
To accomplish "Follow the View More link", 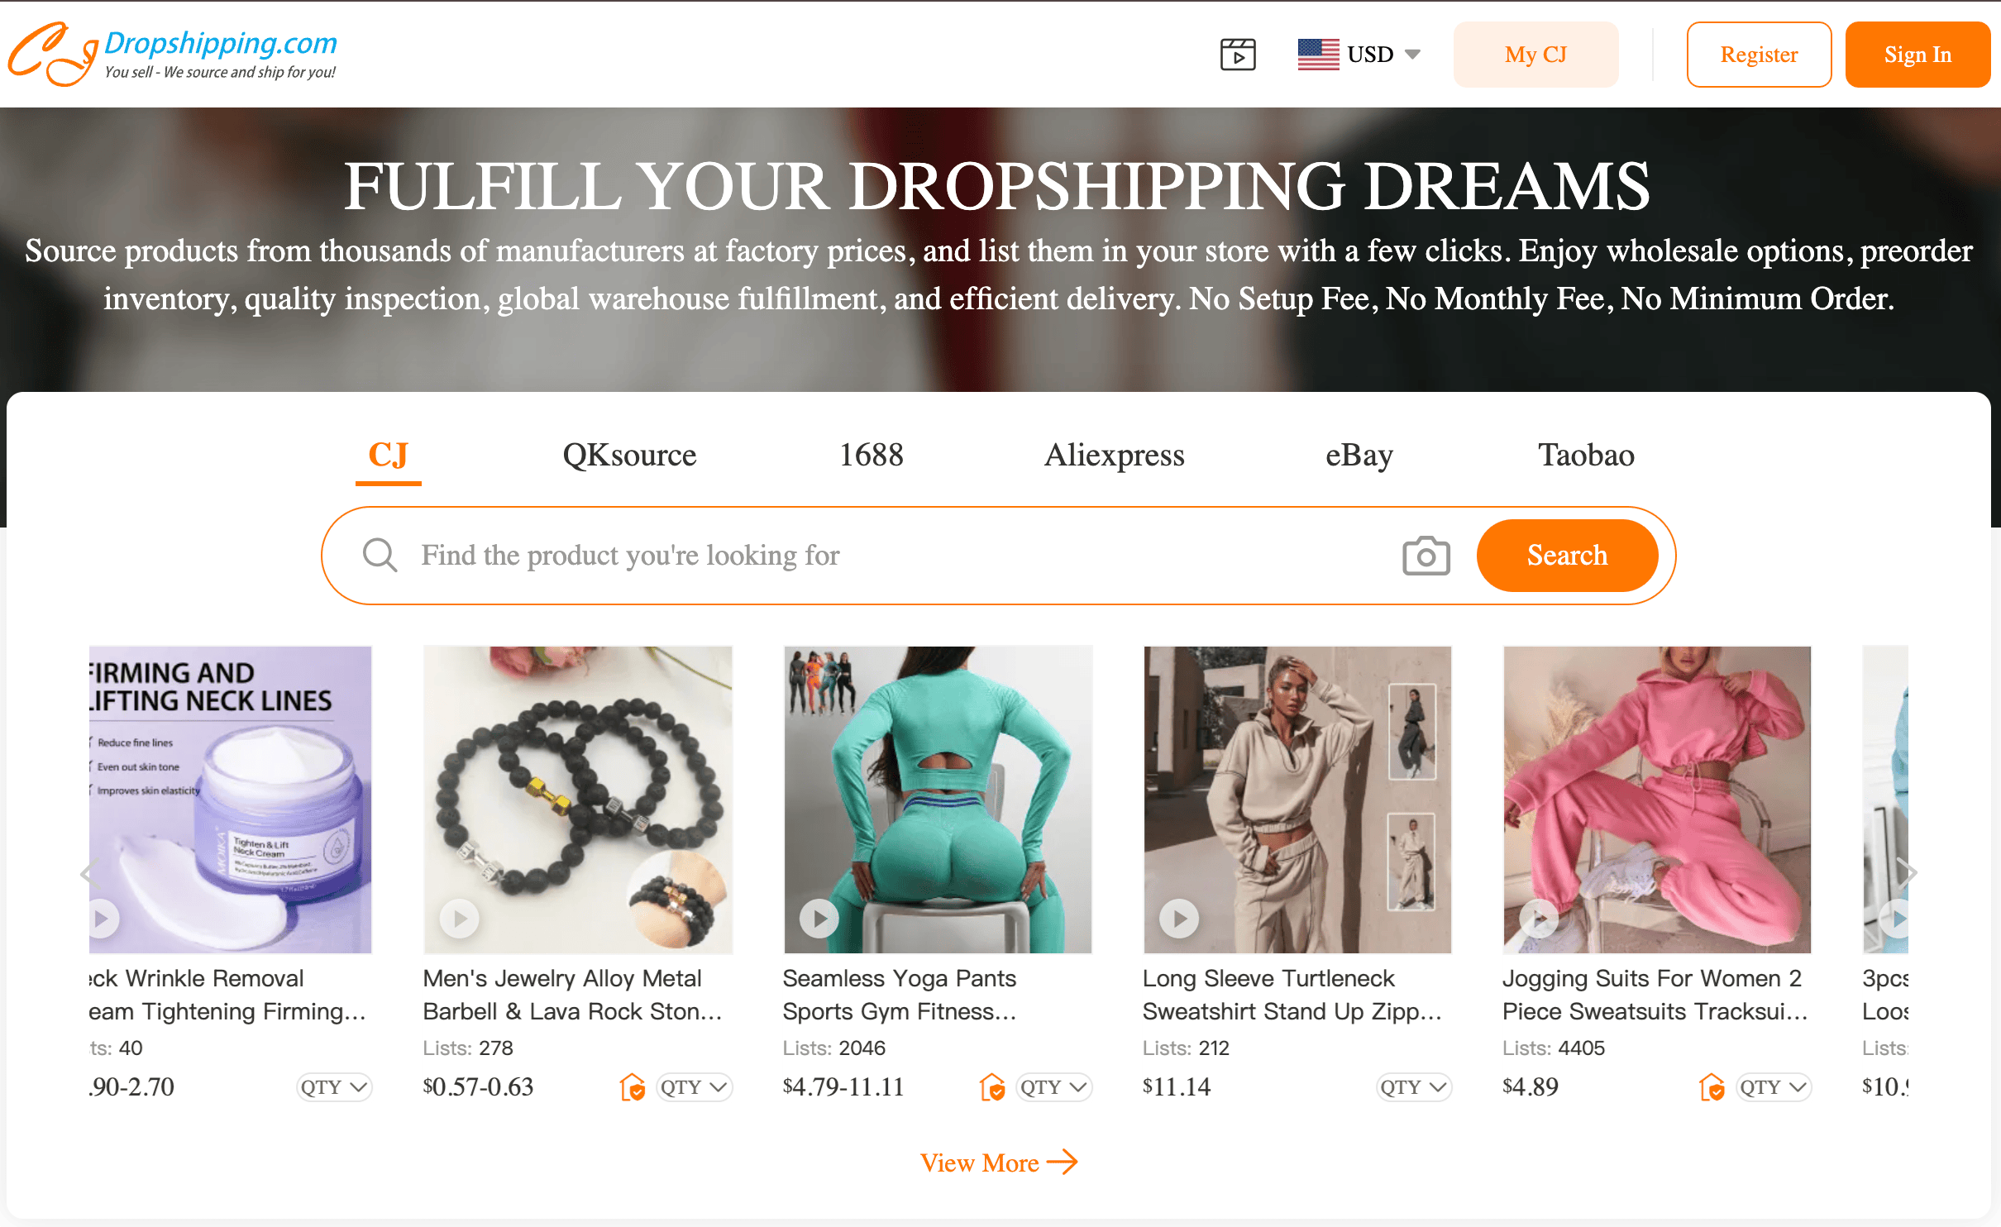I will click(998, 1163).
